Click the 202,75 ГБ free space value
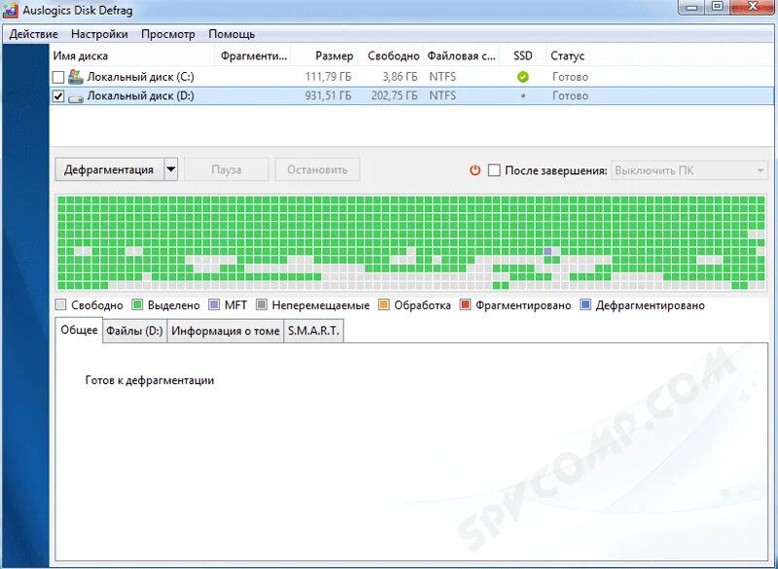778x569 pixels. 395,95
